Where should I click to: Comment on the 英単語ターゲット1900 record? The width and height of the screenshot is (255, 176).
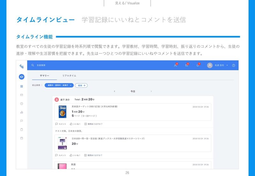[61, 124]
